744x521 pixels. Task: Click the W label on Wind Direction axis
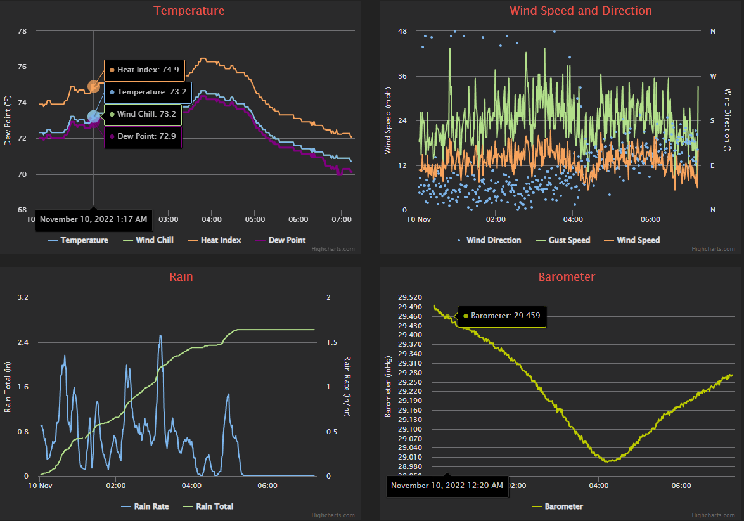(x=713, y=76)
